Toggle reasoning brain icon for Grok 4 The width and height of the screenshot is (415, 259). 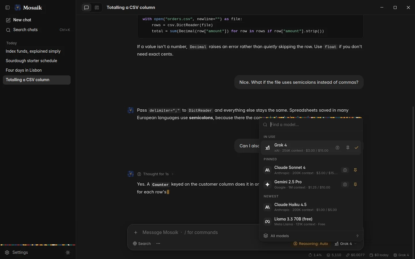pyautogui.click(x=337, y=148)
